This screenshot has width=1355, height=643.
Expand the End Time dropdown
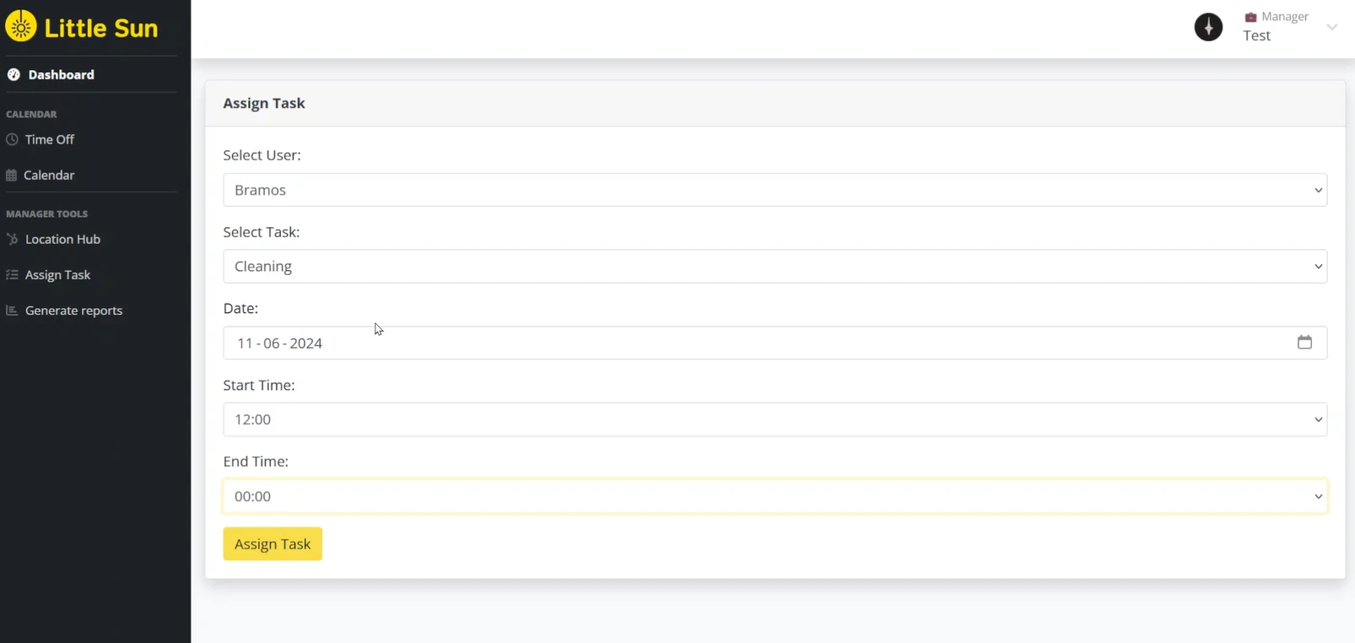(775, 496)
